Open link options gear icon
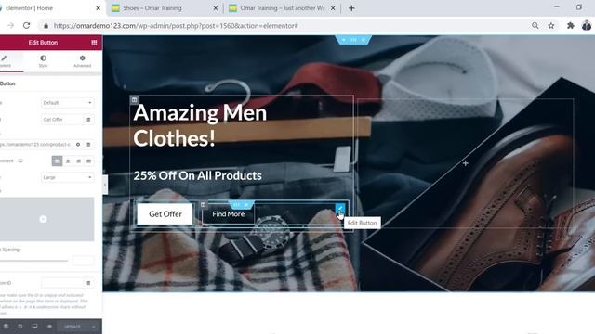The height and width of the screenshot is (334, 595). pos(78,145)
